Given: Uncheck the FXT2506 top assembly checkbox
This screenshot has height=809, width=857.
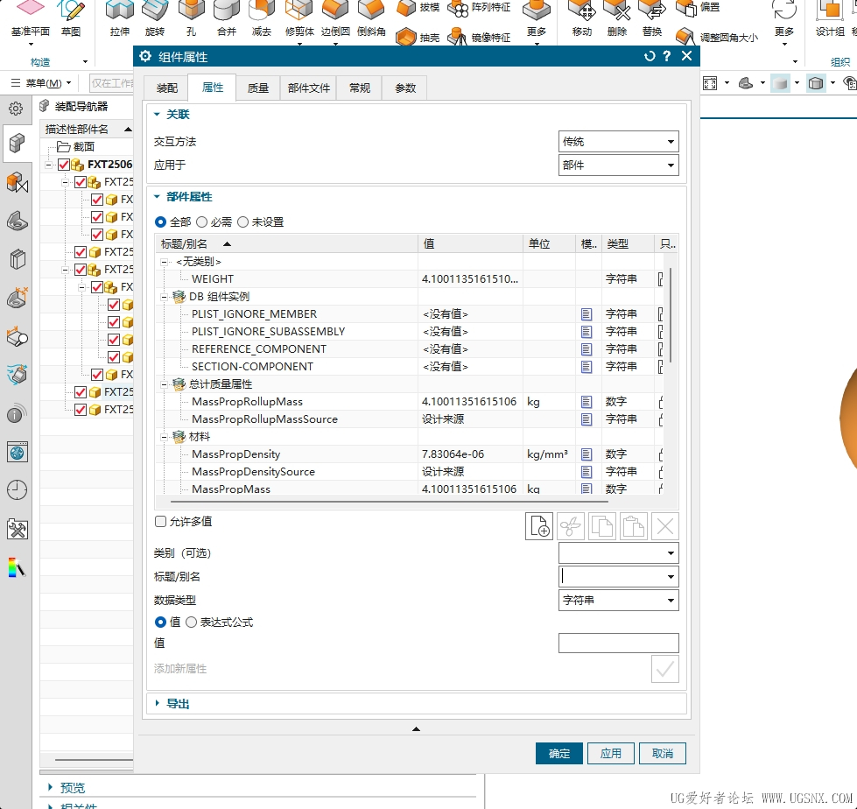Looking at the screenshot, I should coord(64,165).
